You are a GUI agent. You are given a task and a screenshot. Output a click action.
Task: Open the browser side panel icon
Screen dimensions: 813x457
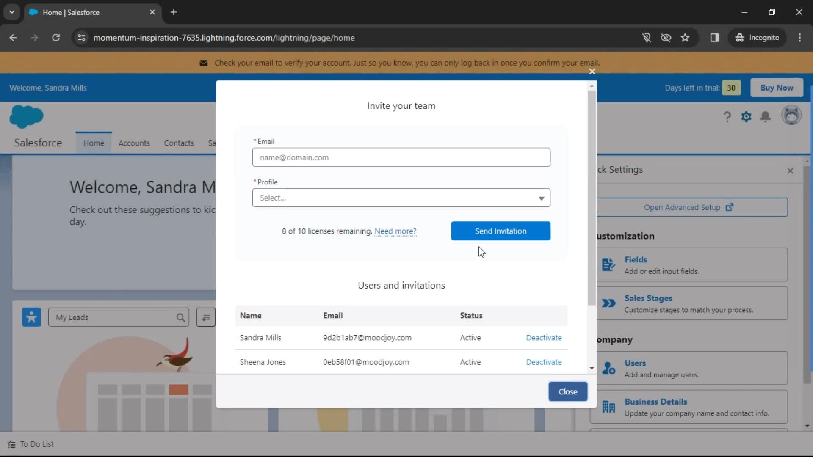tap(715, 38)
